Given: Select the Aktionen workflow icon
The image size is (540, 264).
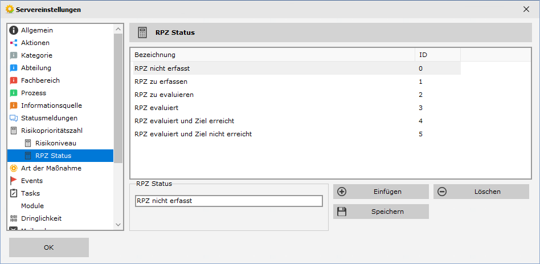Looking at the screenshot, I should click(14, 43).
